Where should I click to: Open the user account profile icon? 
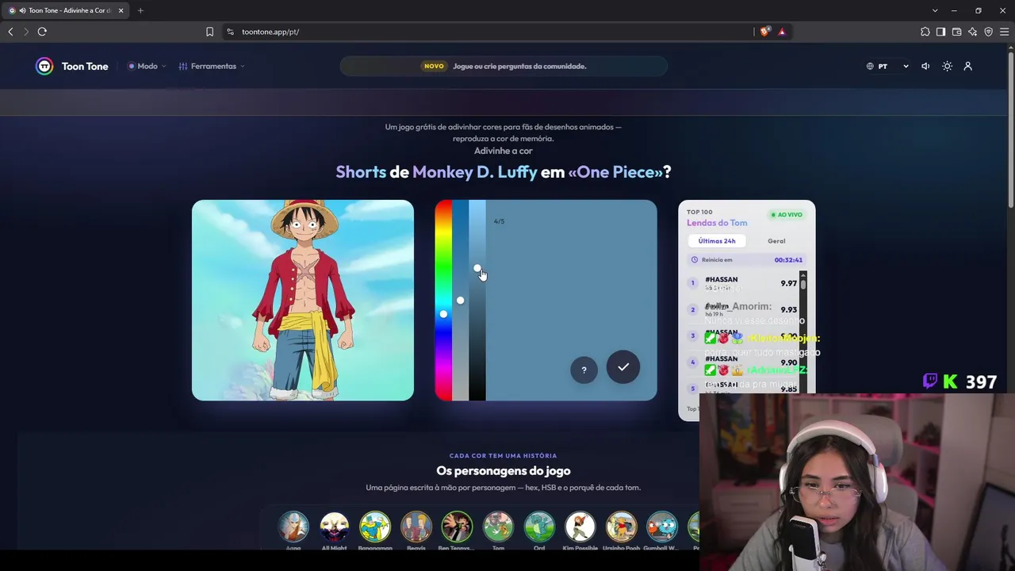point(967,67)
